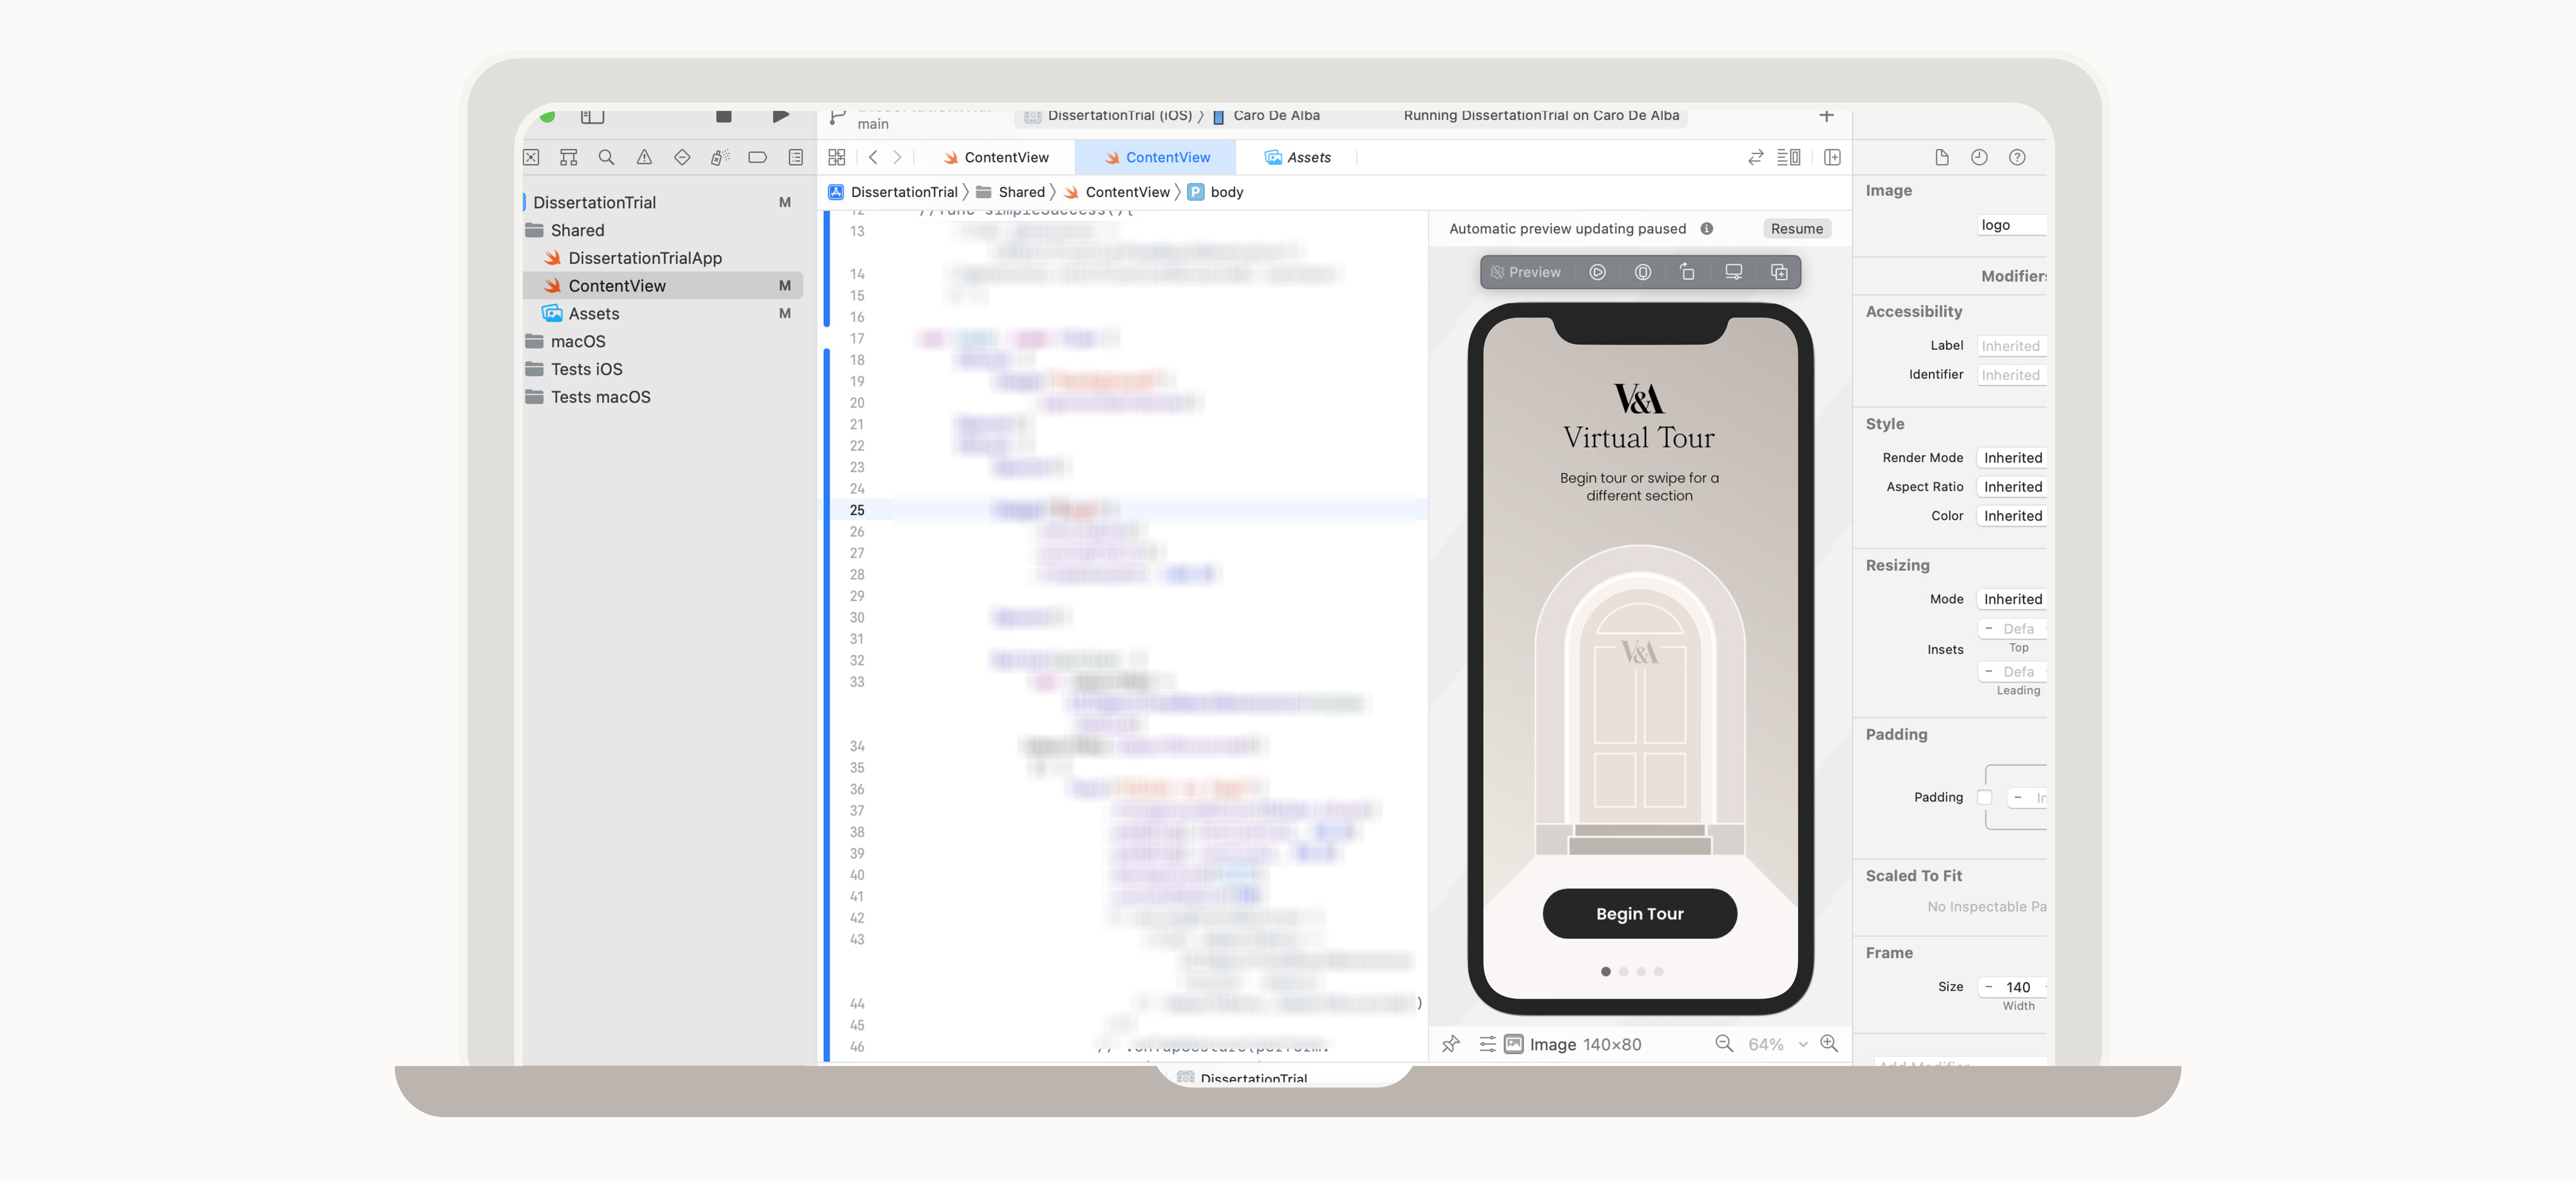Toggle the Padding checkbox

[x=1984, y=798]
